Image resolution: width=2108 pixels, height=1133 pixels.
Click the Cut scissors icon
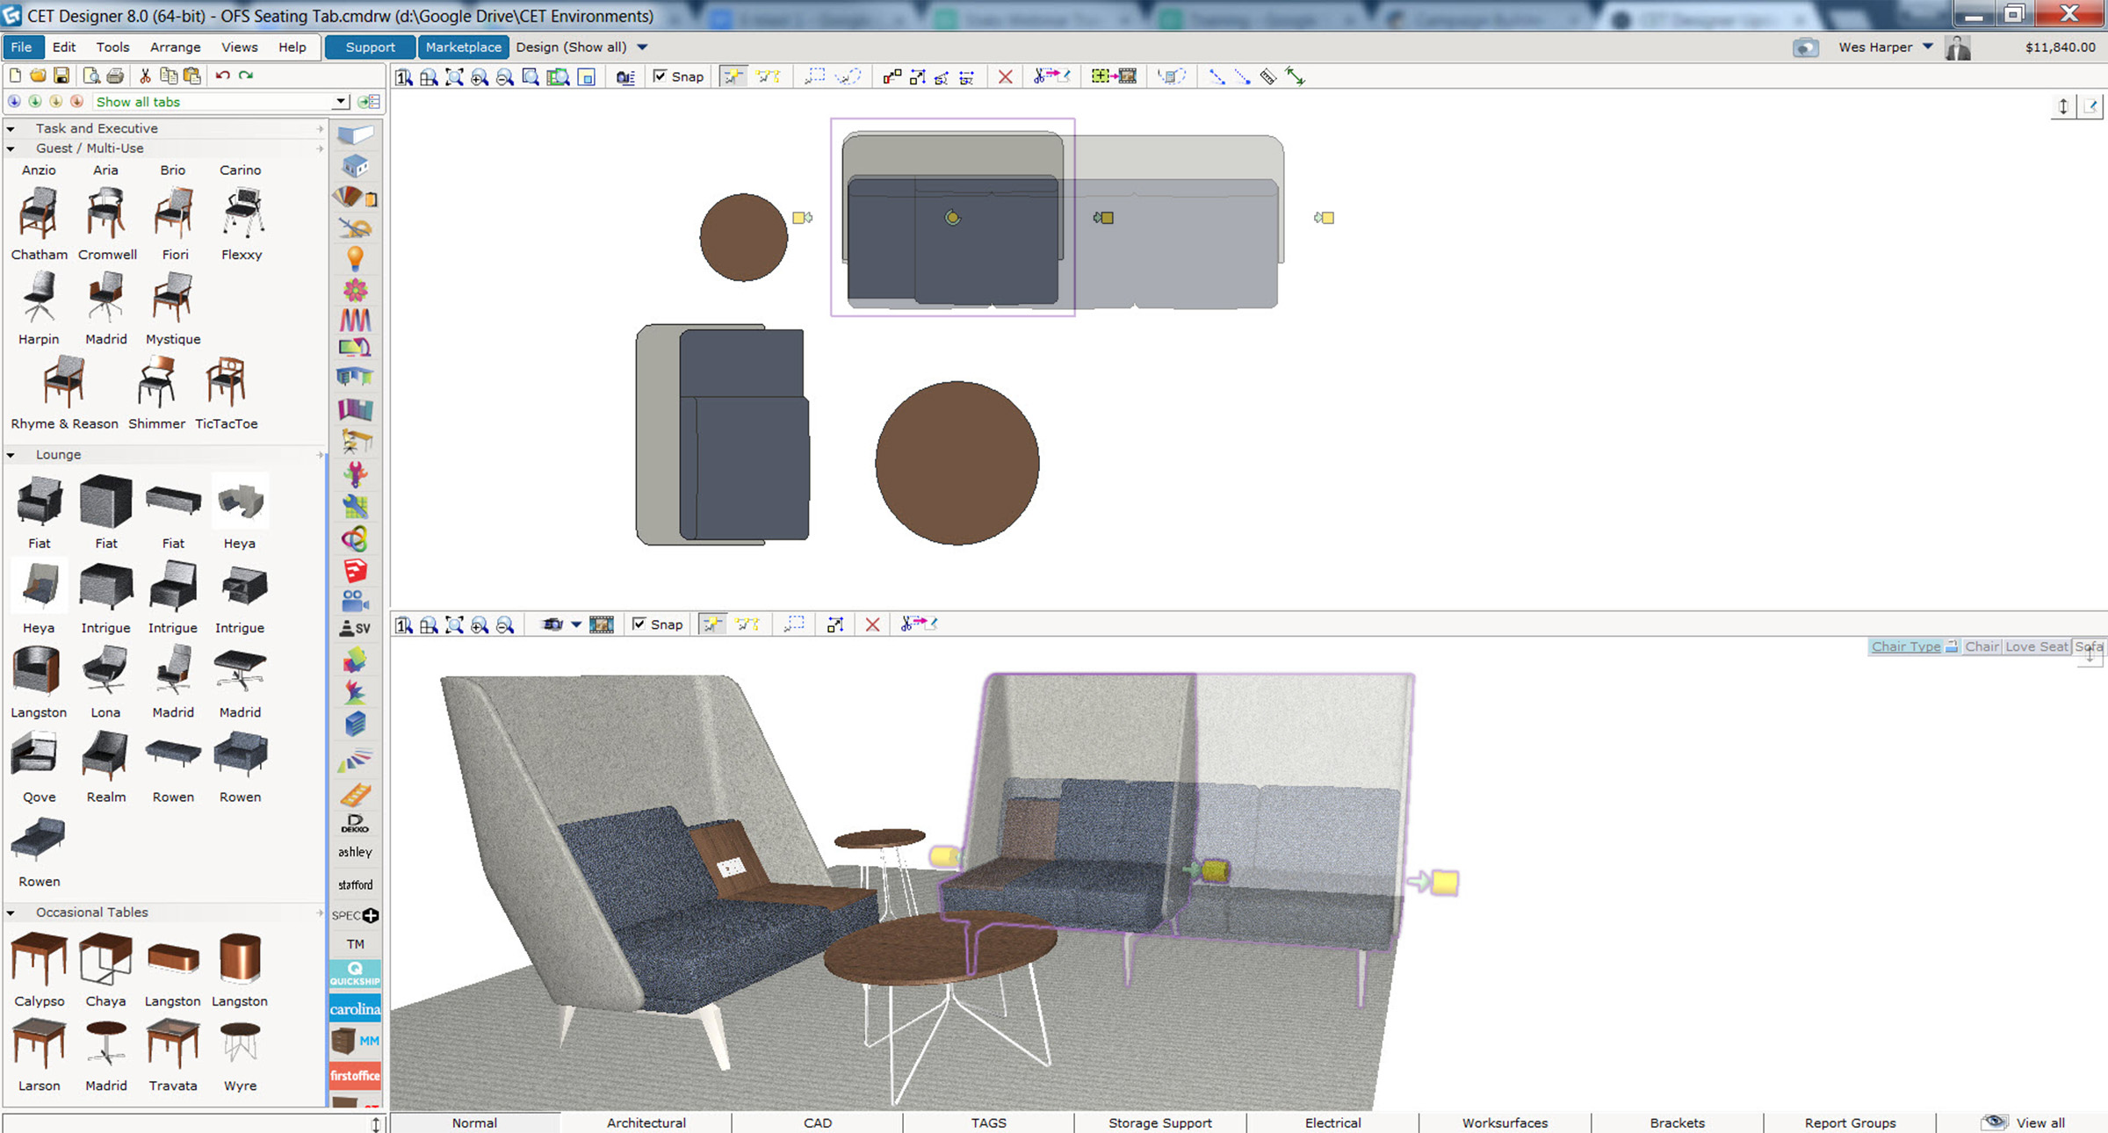tap(145, 76)
